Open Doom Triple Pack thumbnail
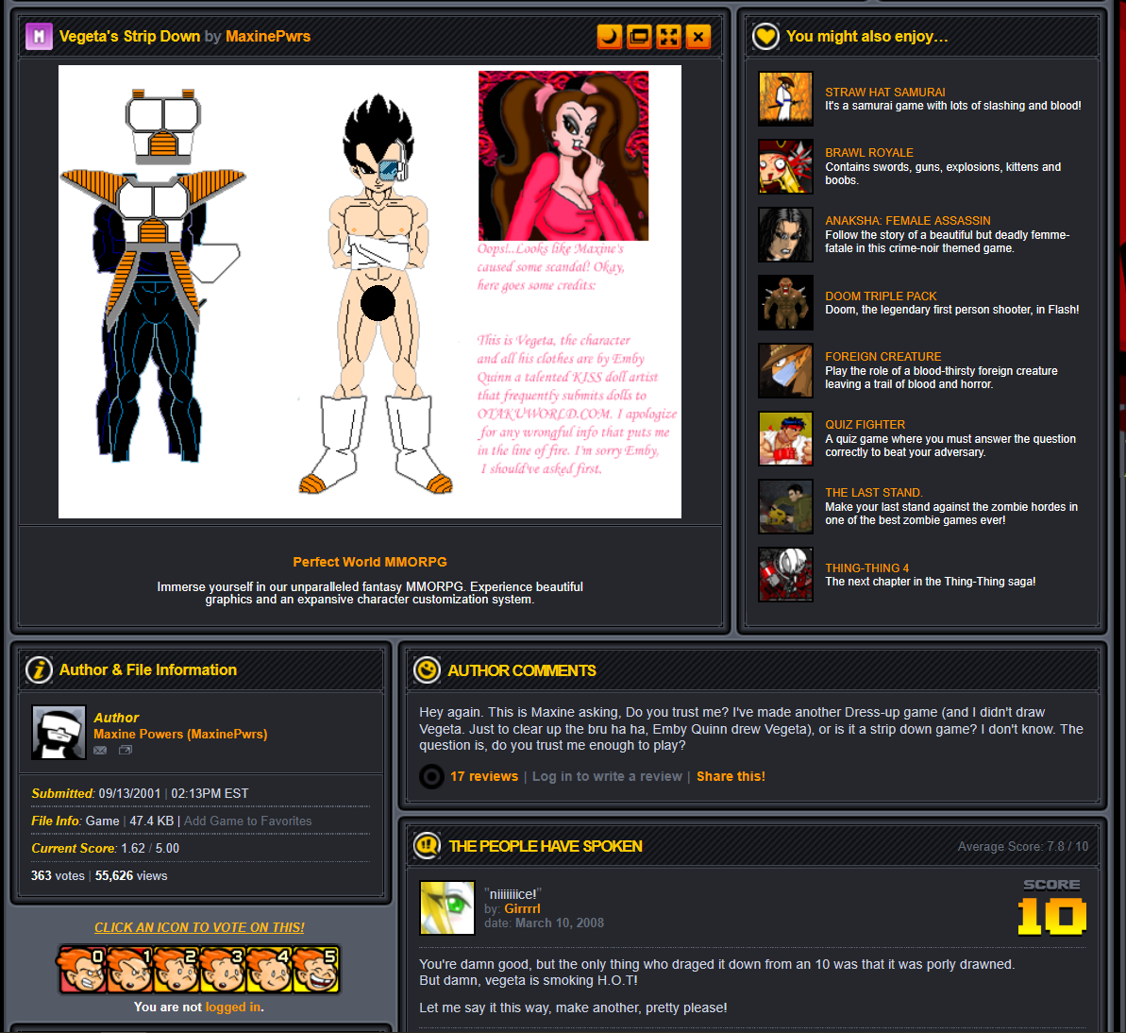Viewport: 1126px width, 1033px height. 785,302
